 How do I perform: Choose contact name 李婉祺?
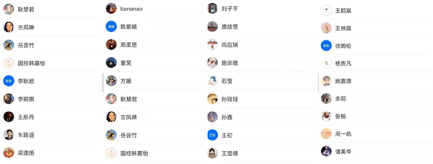pos(26,99)
